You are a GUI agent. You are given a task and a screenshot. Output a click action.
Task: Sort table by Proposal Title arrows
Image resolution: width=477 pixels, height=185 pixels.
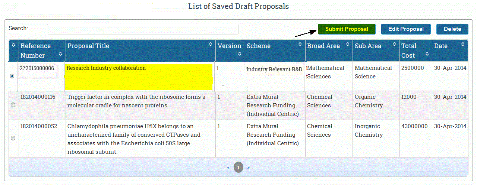[211, 44]
